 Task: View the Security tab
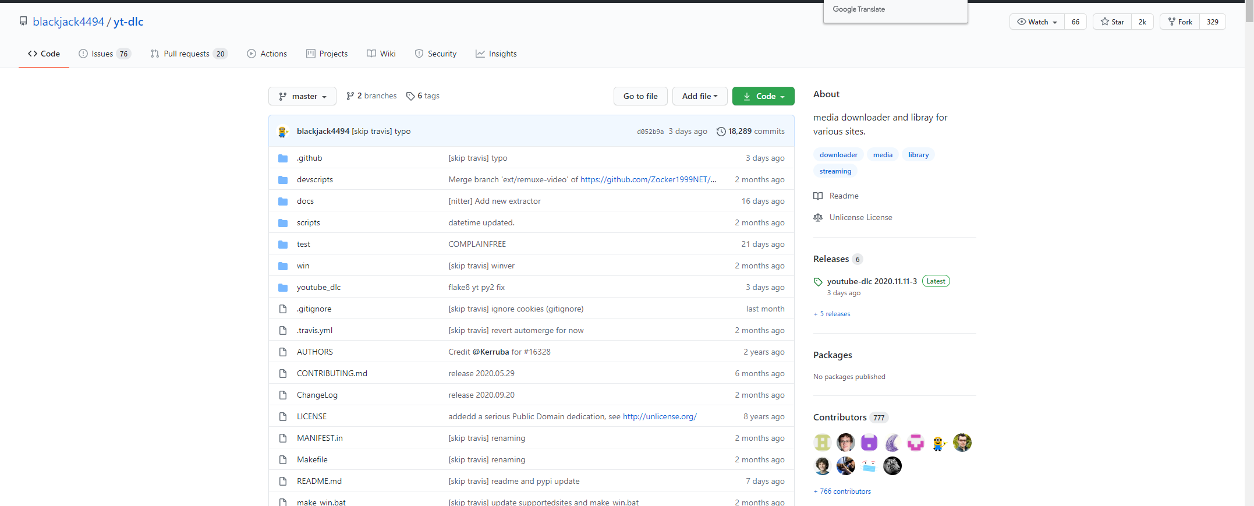pos(435,54)
